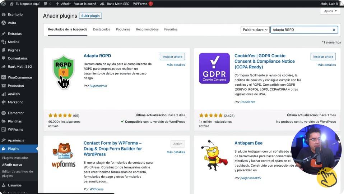This screenshot has width=344, height=194.
Task: Switch to the Recomendados tab
Action: (x=147, y=30)
